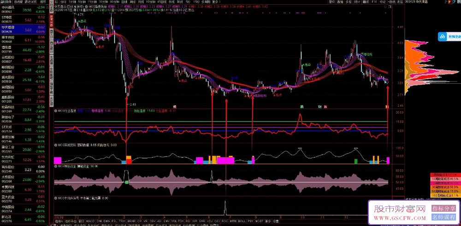The image size is (461, 226).
Task: Click the +自选 add to watchlist button
Action: pos(391,2)
